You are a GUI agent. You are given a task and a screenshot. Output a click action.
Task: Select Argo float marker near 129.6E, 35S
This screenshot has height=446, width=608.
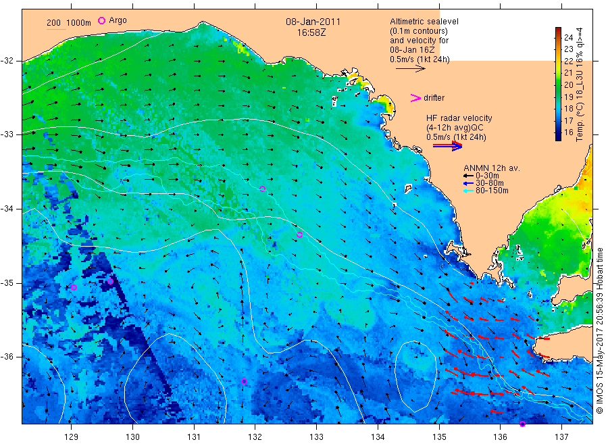[111, 281]
